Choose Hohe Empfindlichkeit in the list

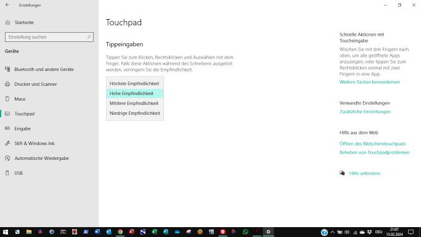[x=135, y=94]
